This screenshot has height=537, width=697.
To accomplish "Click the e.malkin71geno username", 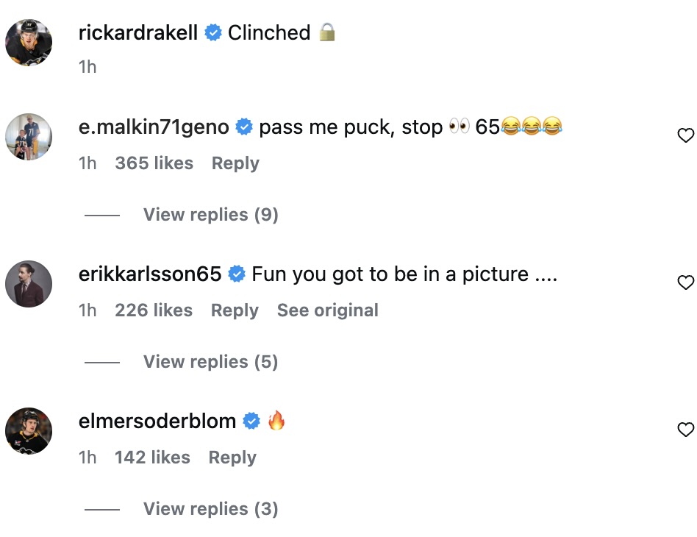I will pos(154,127).
